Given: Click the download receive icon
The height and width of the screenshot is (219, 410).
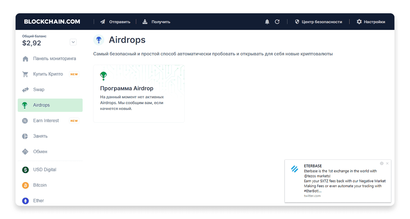Looking at the screenshot, I should pos(145,22).
